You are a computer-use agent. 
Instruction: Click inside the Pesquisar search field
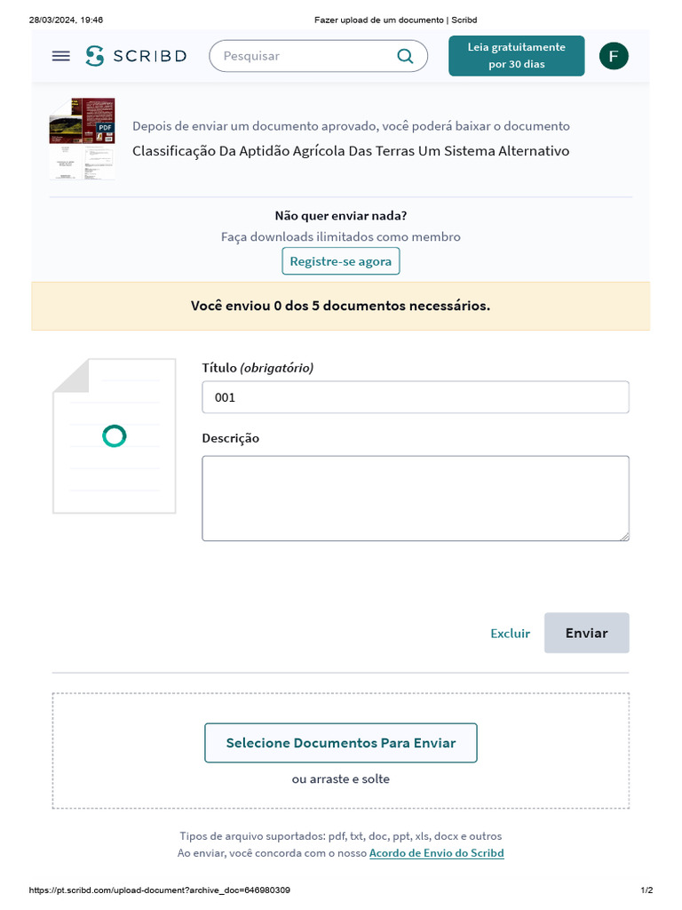point(302,56)
